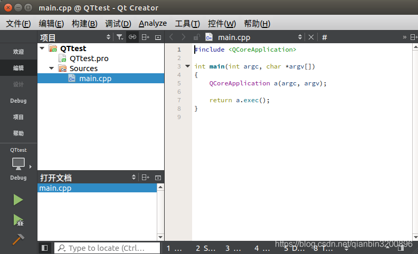Split the project panel
Image resolution: width=418 pixels, height=254 pixels.
click(145, 37)
